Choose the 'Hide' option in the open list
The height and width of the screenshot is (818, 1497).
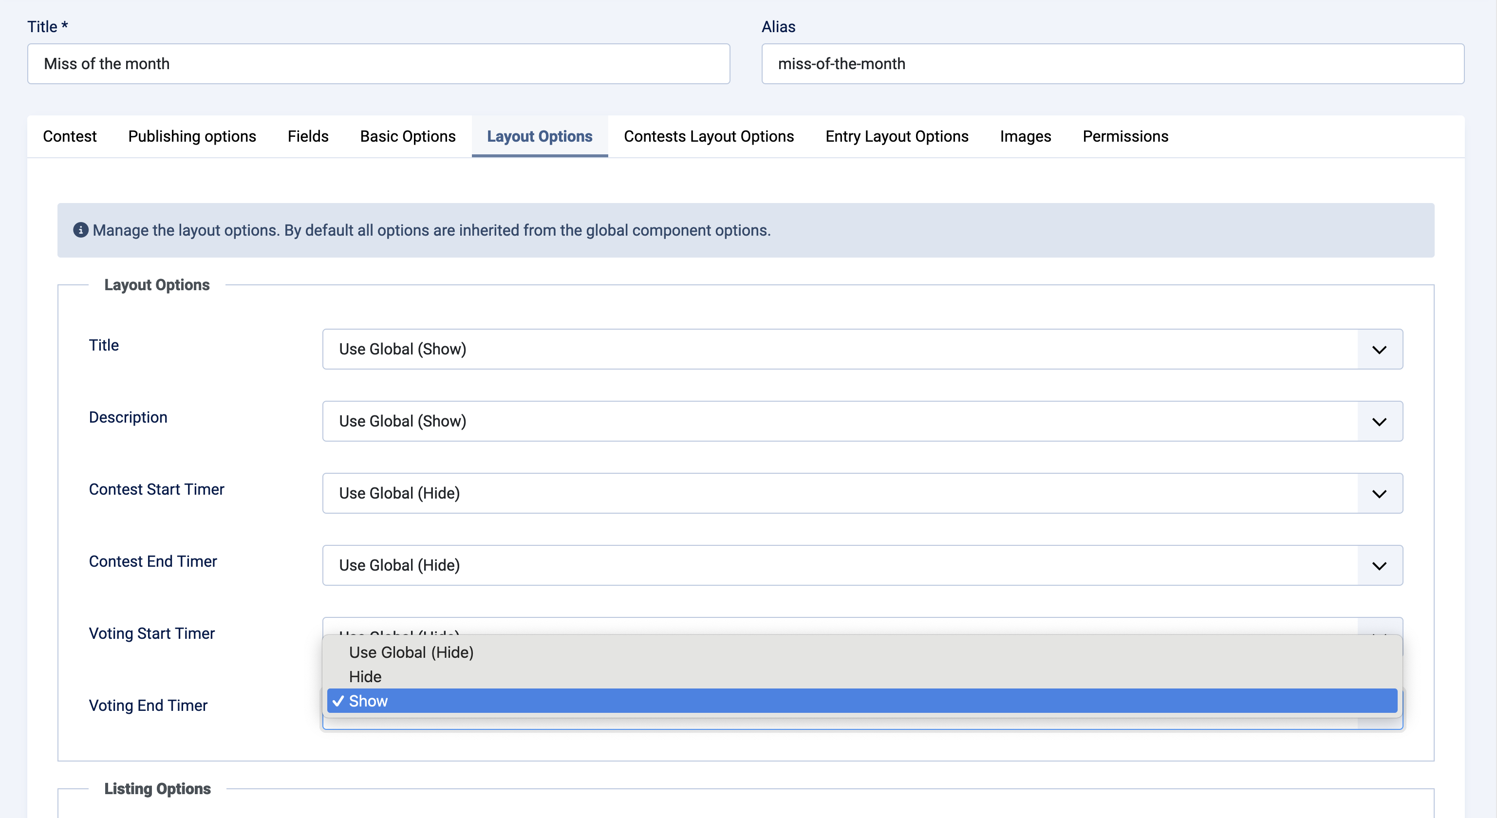tap(862, 677)
